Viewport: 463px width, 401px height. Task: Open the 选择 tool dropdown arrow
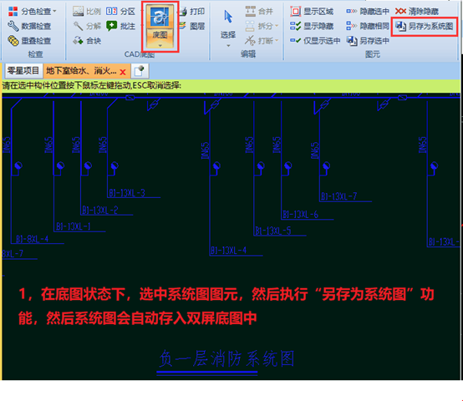point(228,46)
